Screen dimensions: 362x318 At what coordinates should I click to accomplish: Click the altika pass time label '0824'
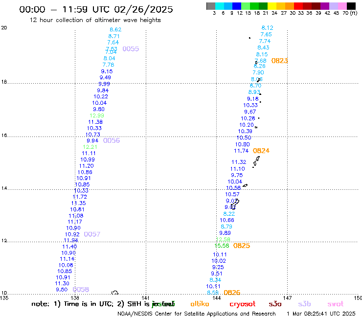pos(261,151)
